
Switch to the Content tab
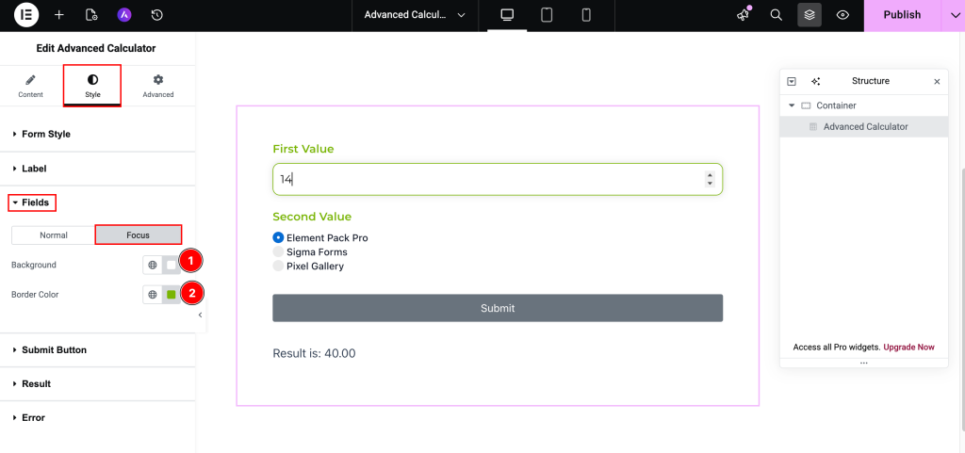30,86
